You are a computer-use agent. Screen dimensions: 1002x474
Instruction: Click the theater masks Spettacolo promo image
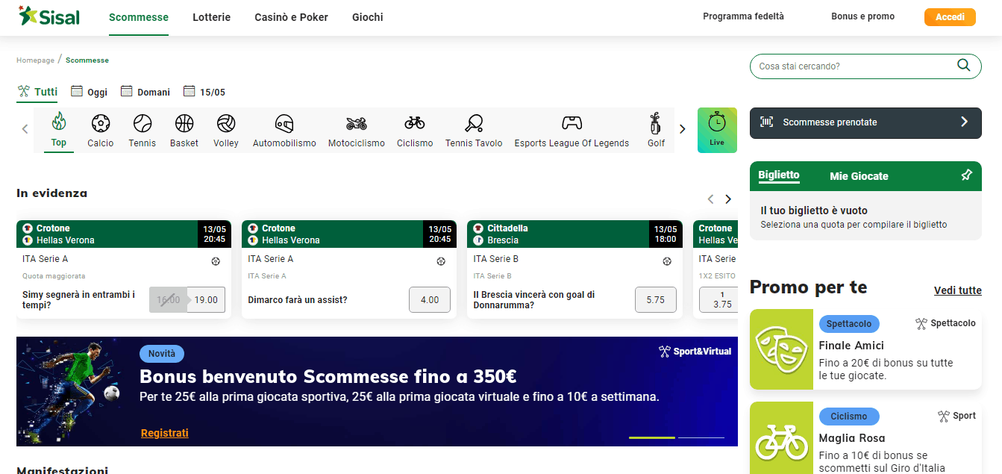[781, 349]
